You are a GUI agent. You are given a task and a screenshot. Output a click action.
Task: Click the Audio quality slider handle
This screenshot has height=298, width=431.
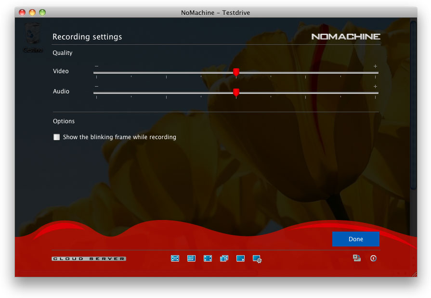[x=236, y=92]
